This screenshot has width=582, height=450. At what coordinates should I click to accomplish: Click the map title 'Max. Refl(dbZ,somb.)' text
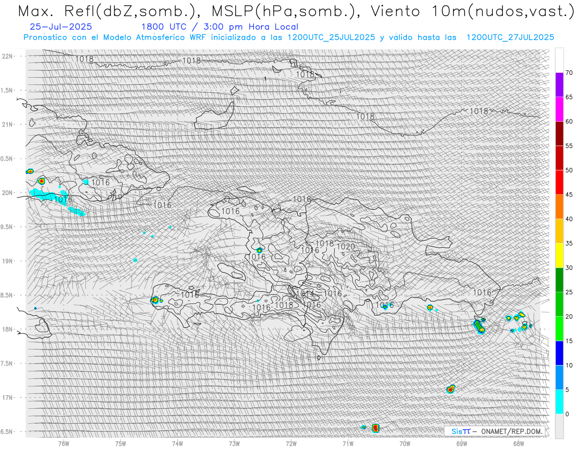[x=109, y=11]
